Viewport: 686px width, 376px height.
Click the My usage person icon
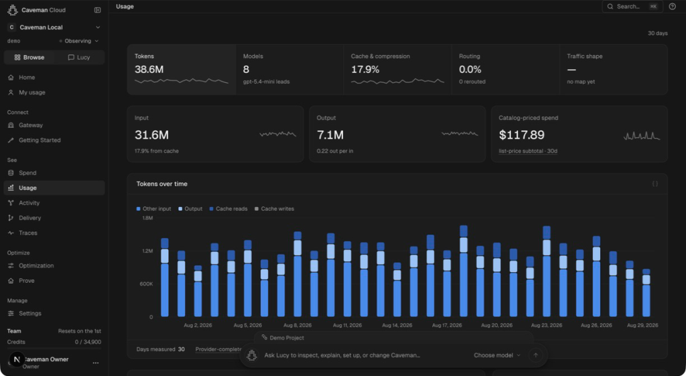click(x=11, y=92)
